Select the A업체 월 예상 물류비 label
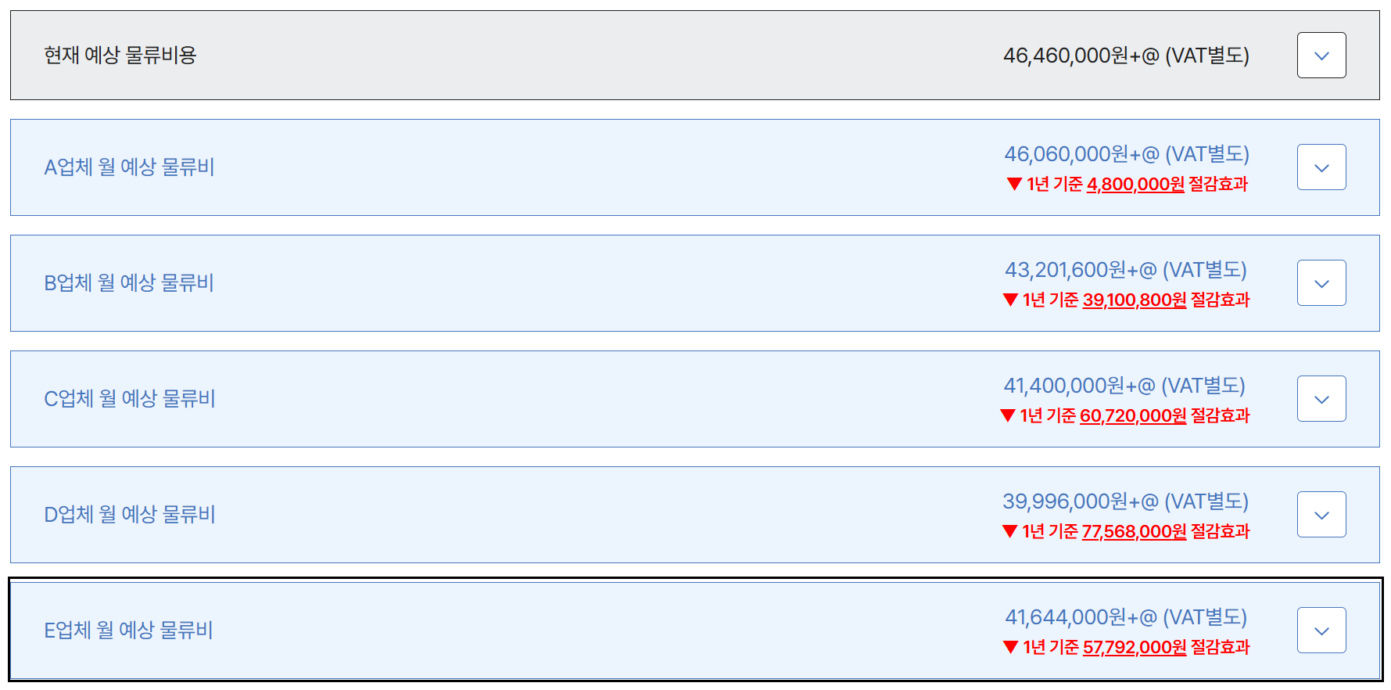 [x=129, y=167]
